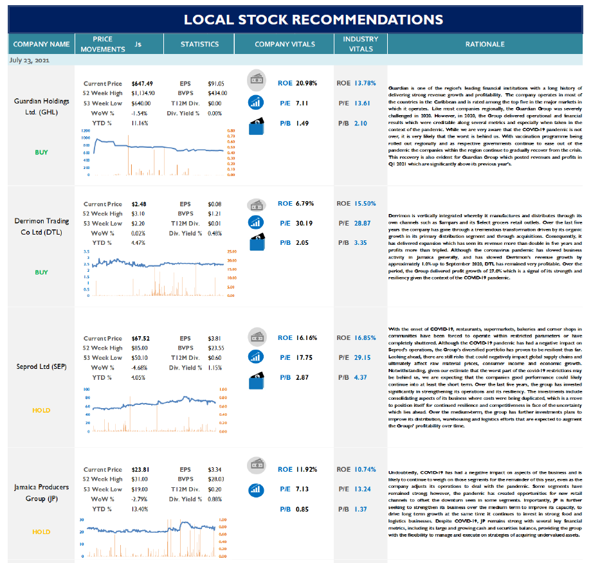
Task: Select the industry P/E value 13.61
Action: click(x=362, y=103)
